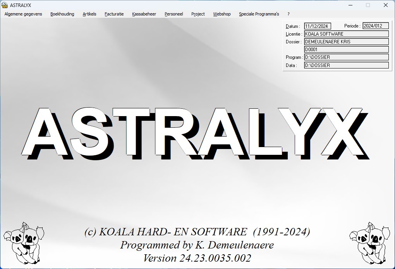Click the Periode label
Image resolution: width=395 pixels, height=269 pixels.
pos(352,26)
